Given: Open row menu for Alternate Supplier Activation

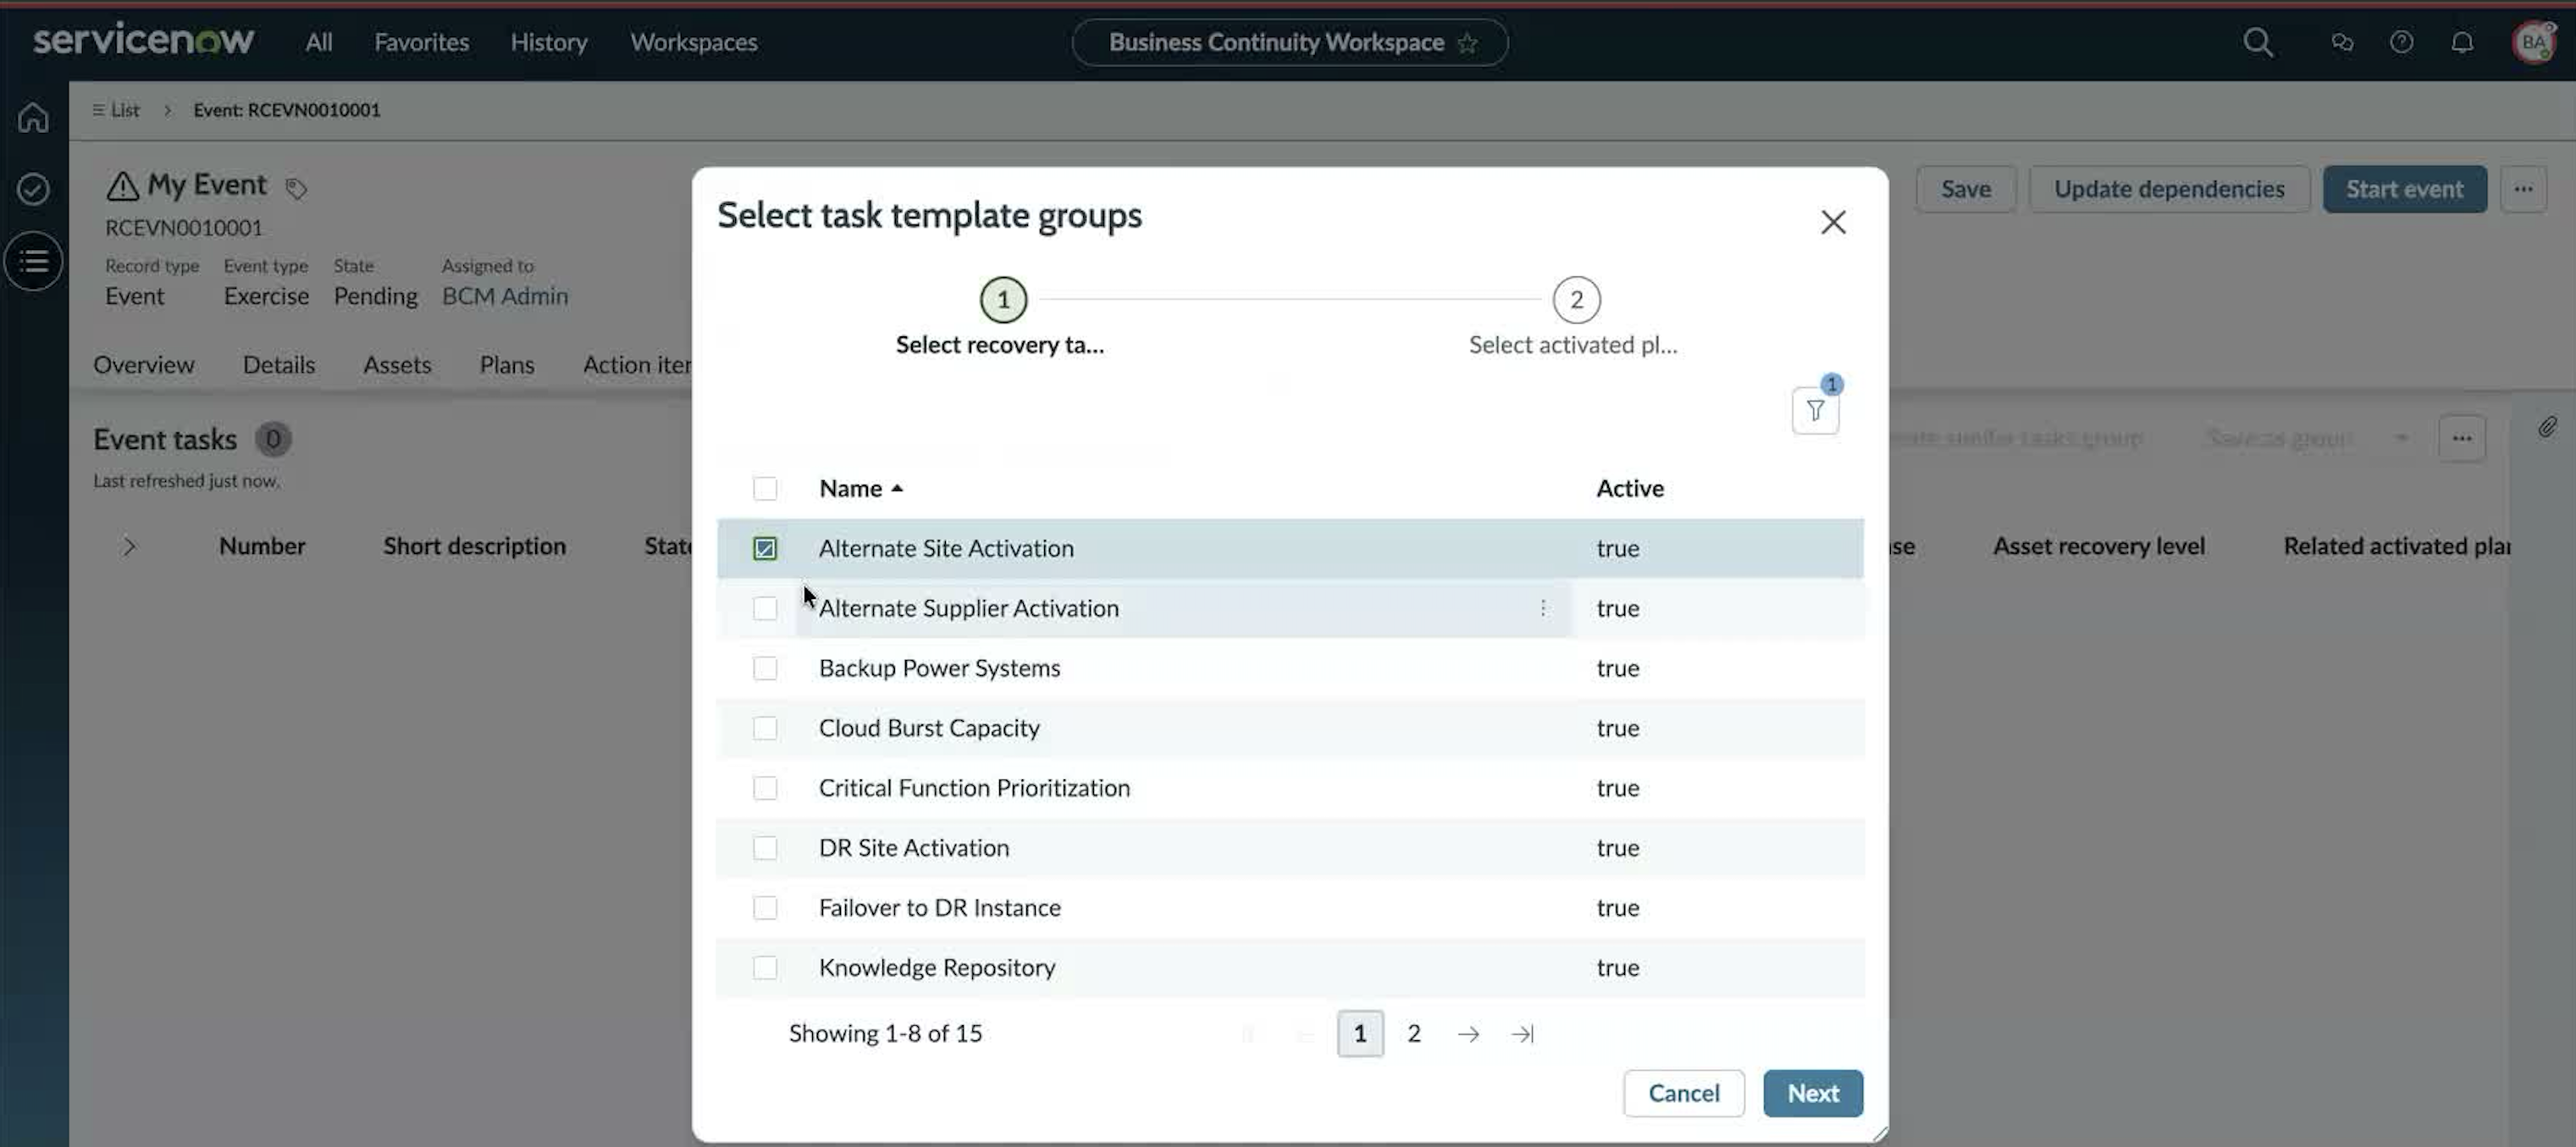Looking at the screenshot, I should (1543, 608).
